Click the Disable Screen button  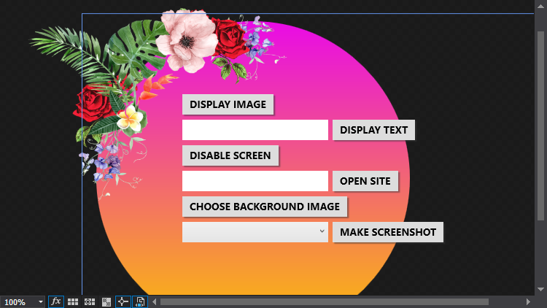230,155
